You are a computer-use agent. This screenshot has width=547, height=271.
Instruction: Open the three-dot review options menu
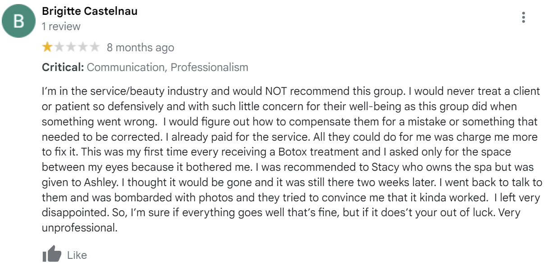(523, 18)
